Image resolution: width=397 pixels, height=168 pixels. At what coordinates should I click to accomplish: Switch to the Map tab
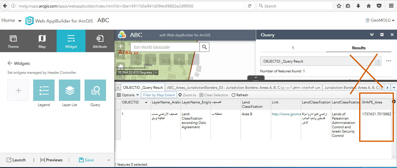(42, 41)
